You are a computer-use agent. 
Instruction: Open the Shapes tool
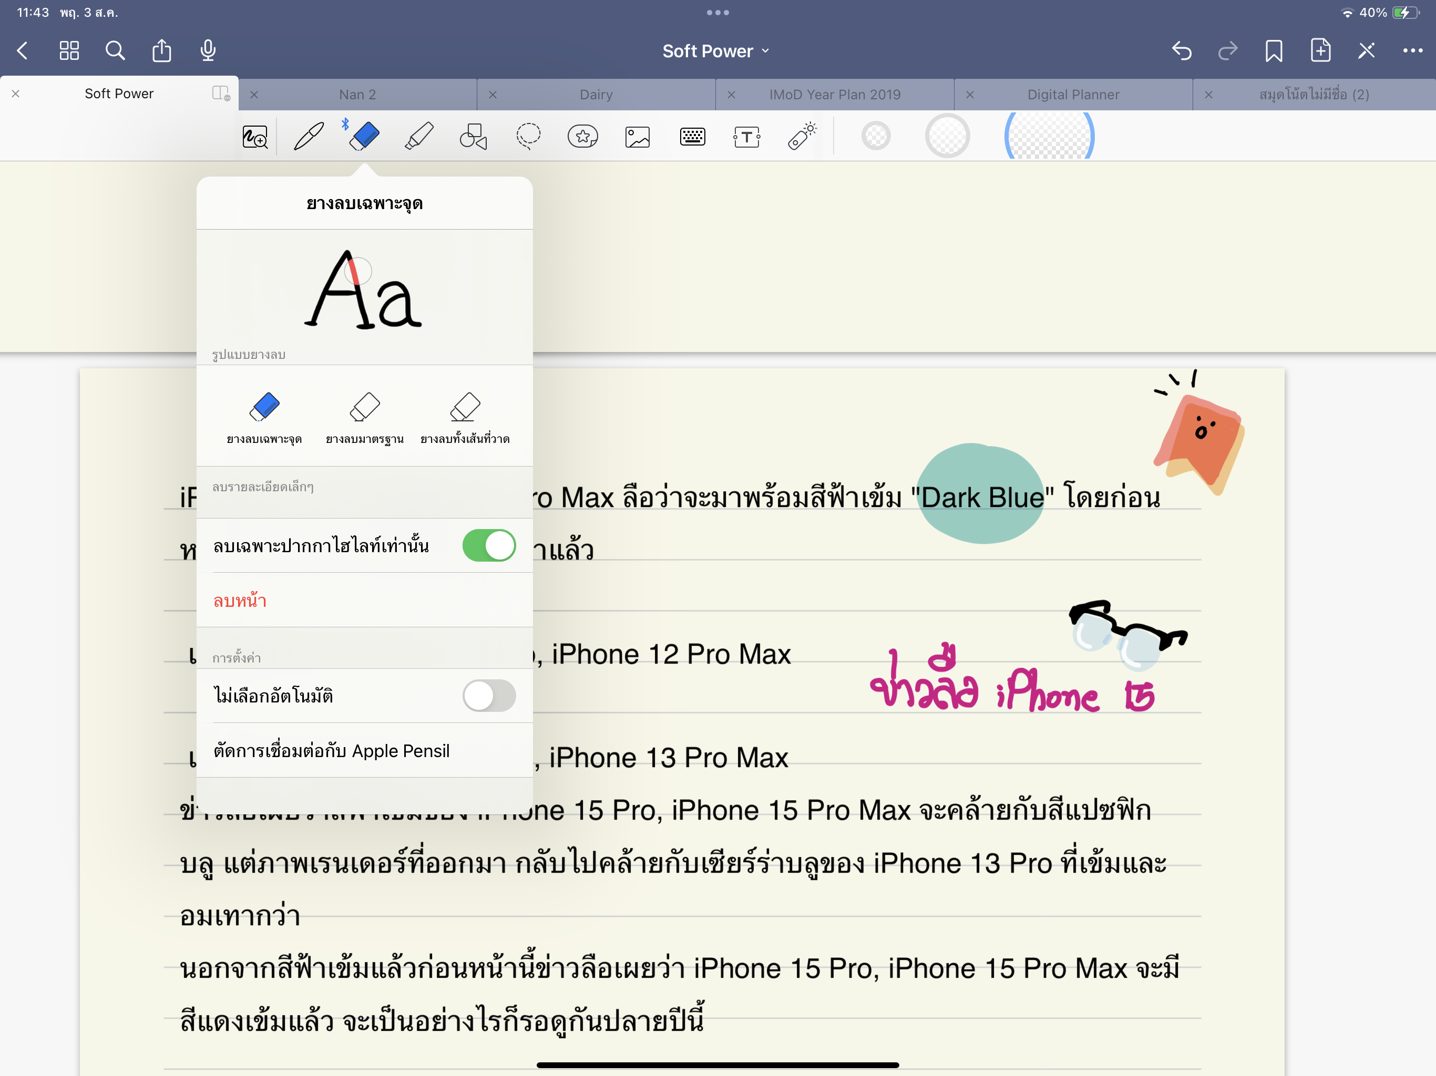[473, 136]
